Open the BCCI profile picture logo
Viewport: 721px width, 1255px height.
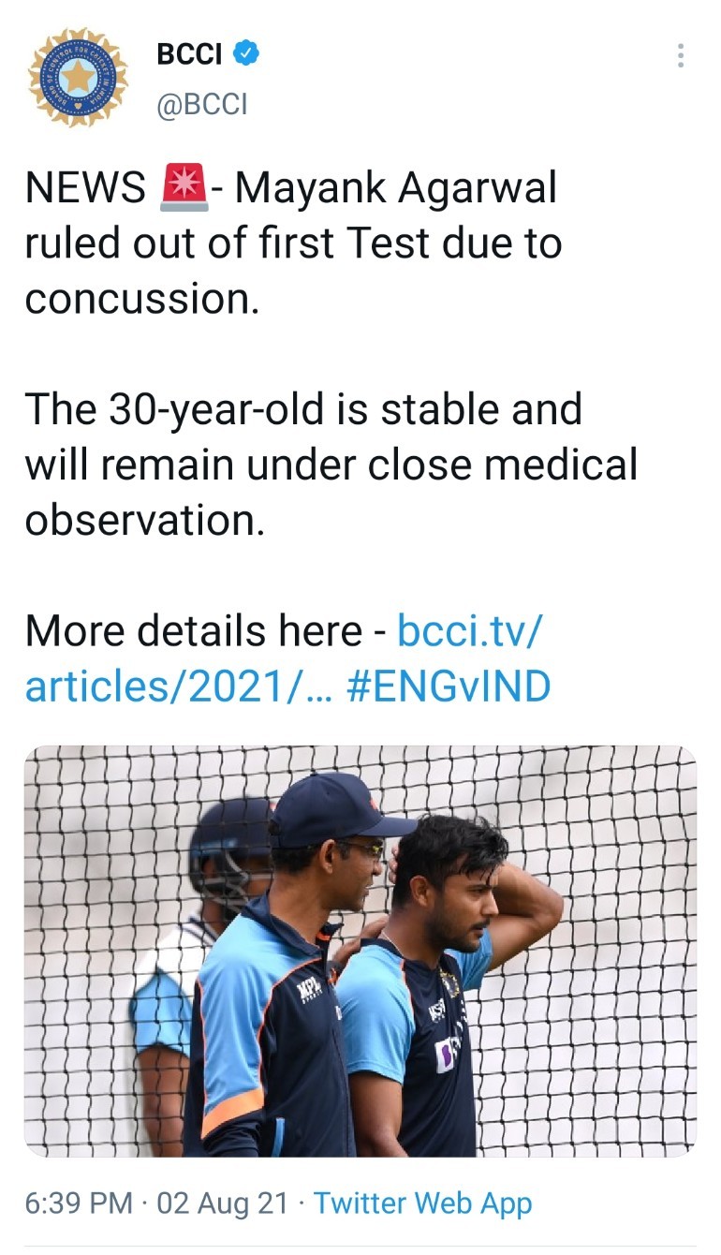pos(78,78)
